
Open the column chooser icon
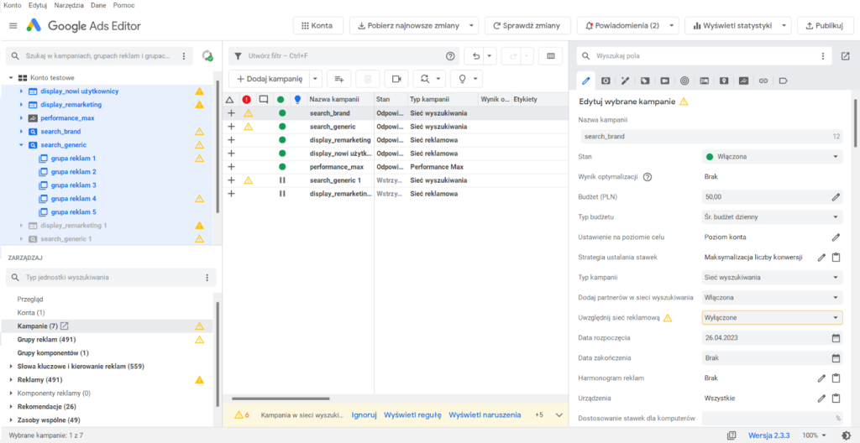[551, 56]
